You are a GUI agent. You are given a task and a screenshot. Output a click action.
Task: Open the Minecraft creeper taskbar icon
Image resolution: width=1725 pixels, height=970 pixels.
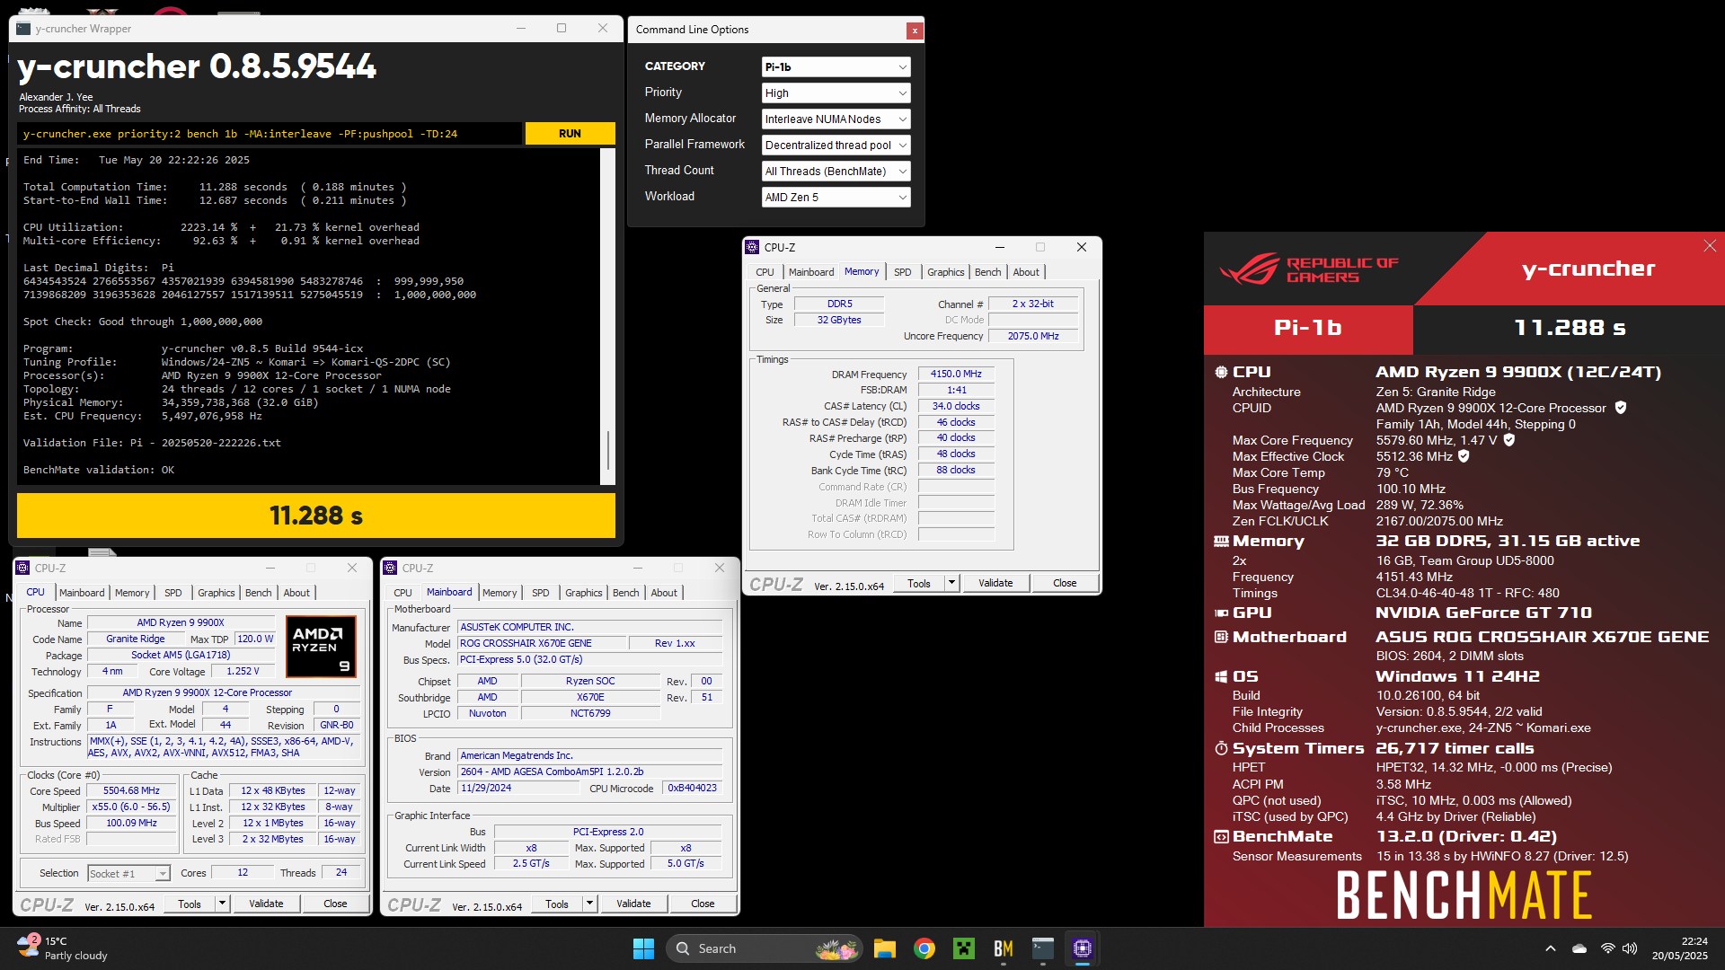point(964,948)
